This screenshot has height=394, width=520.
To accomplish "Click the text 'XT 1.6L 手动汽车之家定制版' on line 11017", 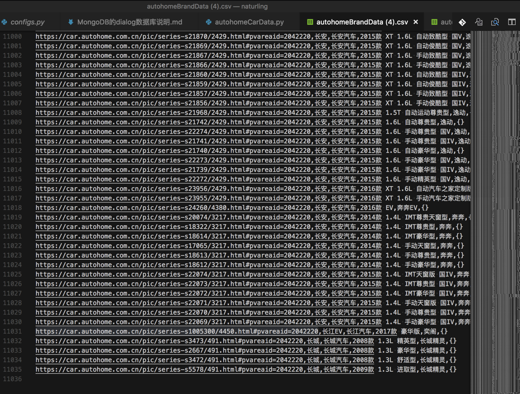I will [x=428, y=198].
